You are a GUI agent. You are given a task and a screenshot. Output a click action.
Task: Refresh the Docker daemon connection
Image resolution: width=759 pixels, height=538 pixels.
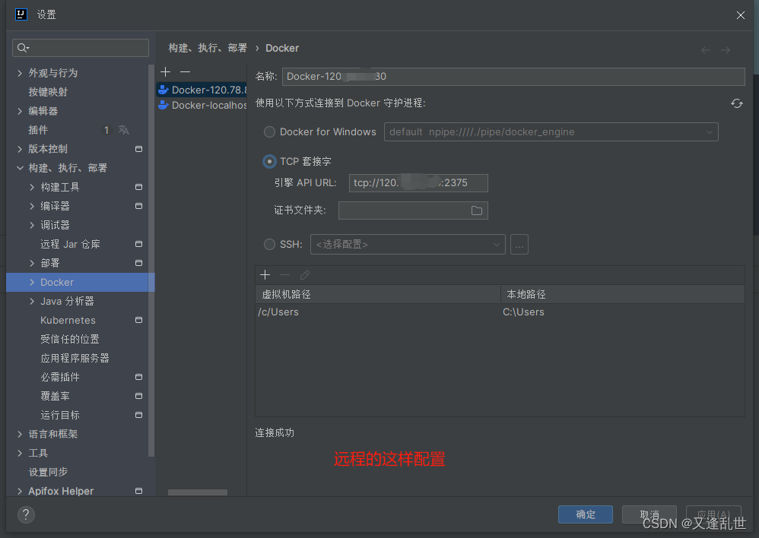click(x=737, y=103)
